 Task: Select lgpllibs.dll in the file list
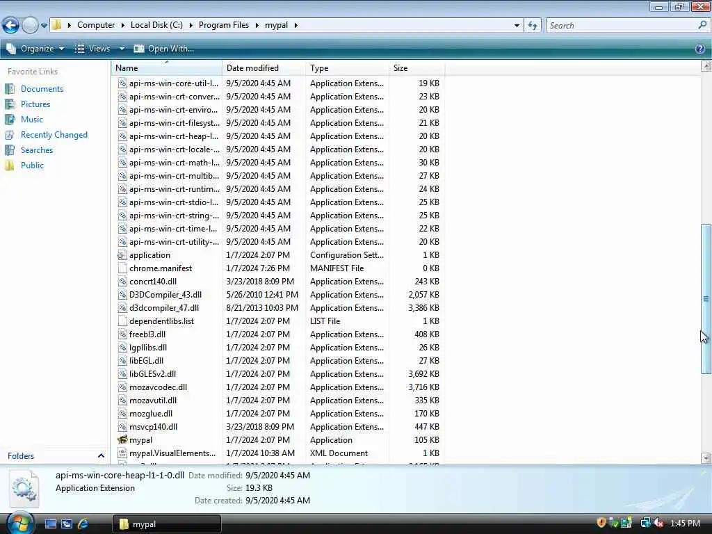point(148,348)
